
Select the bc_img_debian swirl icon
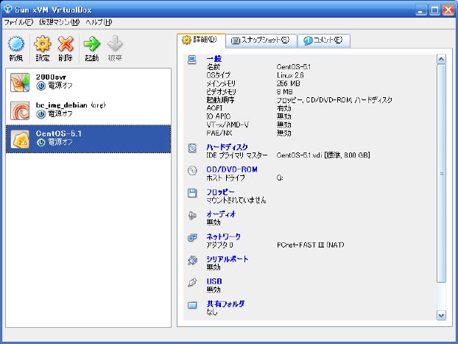pyautogui.click(x=20, y=110)
